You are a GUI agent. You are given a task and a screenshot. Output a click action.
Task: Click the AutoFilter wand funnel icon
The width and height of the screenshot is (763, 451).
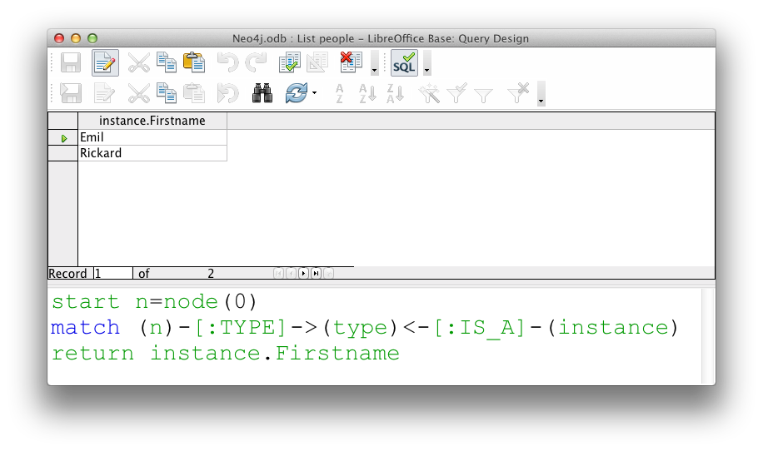pyautogui.click(x=429, y=93)
